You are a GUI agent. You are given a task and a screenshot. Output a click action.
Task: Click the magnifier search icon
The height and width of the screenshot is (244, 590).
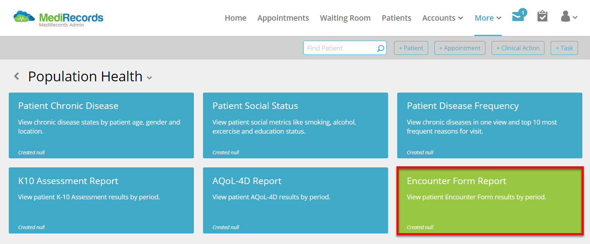tap(380, 48)
